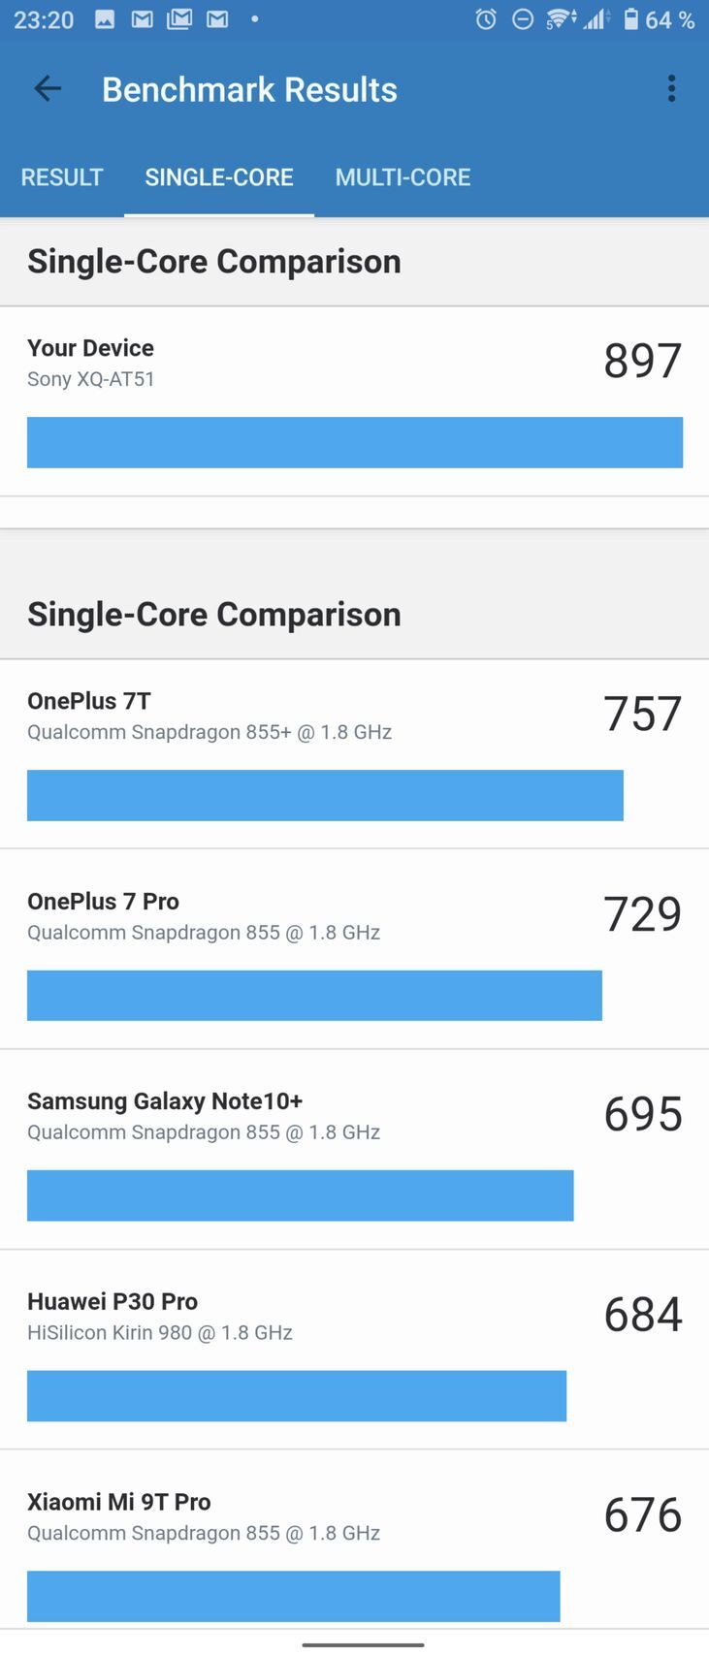Tap the OnePlus 7T score bar
Image resolution: width=709 pixels, height=1655 pixels.
[325, 795]
